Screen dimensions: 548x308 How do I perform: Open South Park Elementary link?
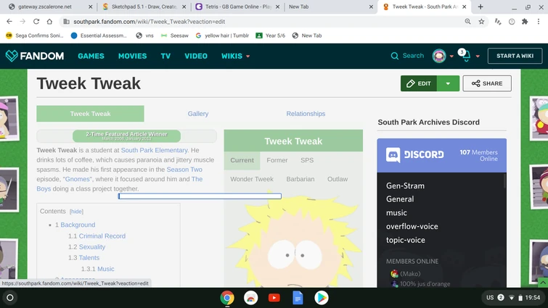pos(154,150)
